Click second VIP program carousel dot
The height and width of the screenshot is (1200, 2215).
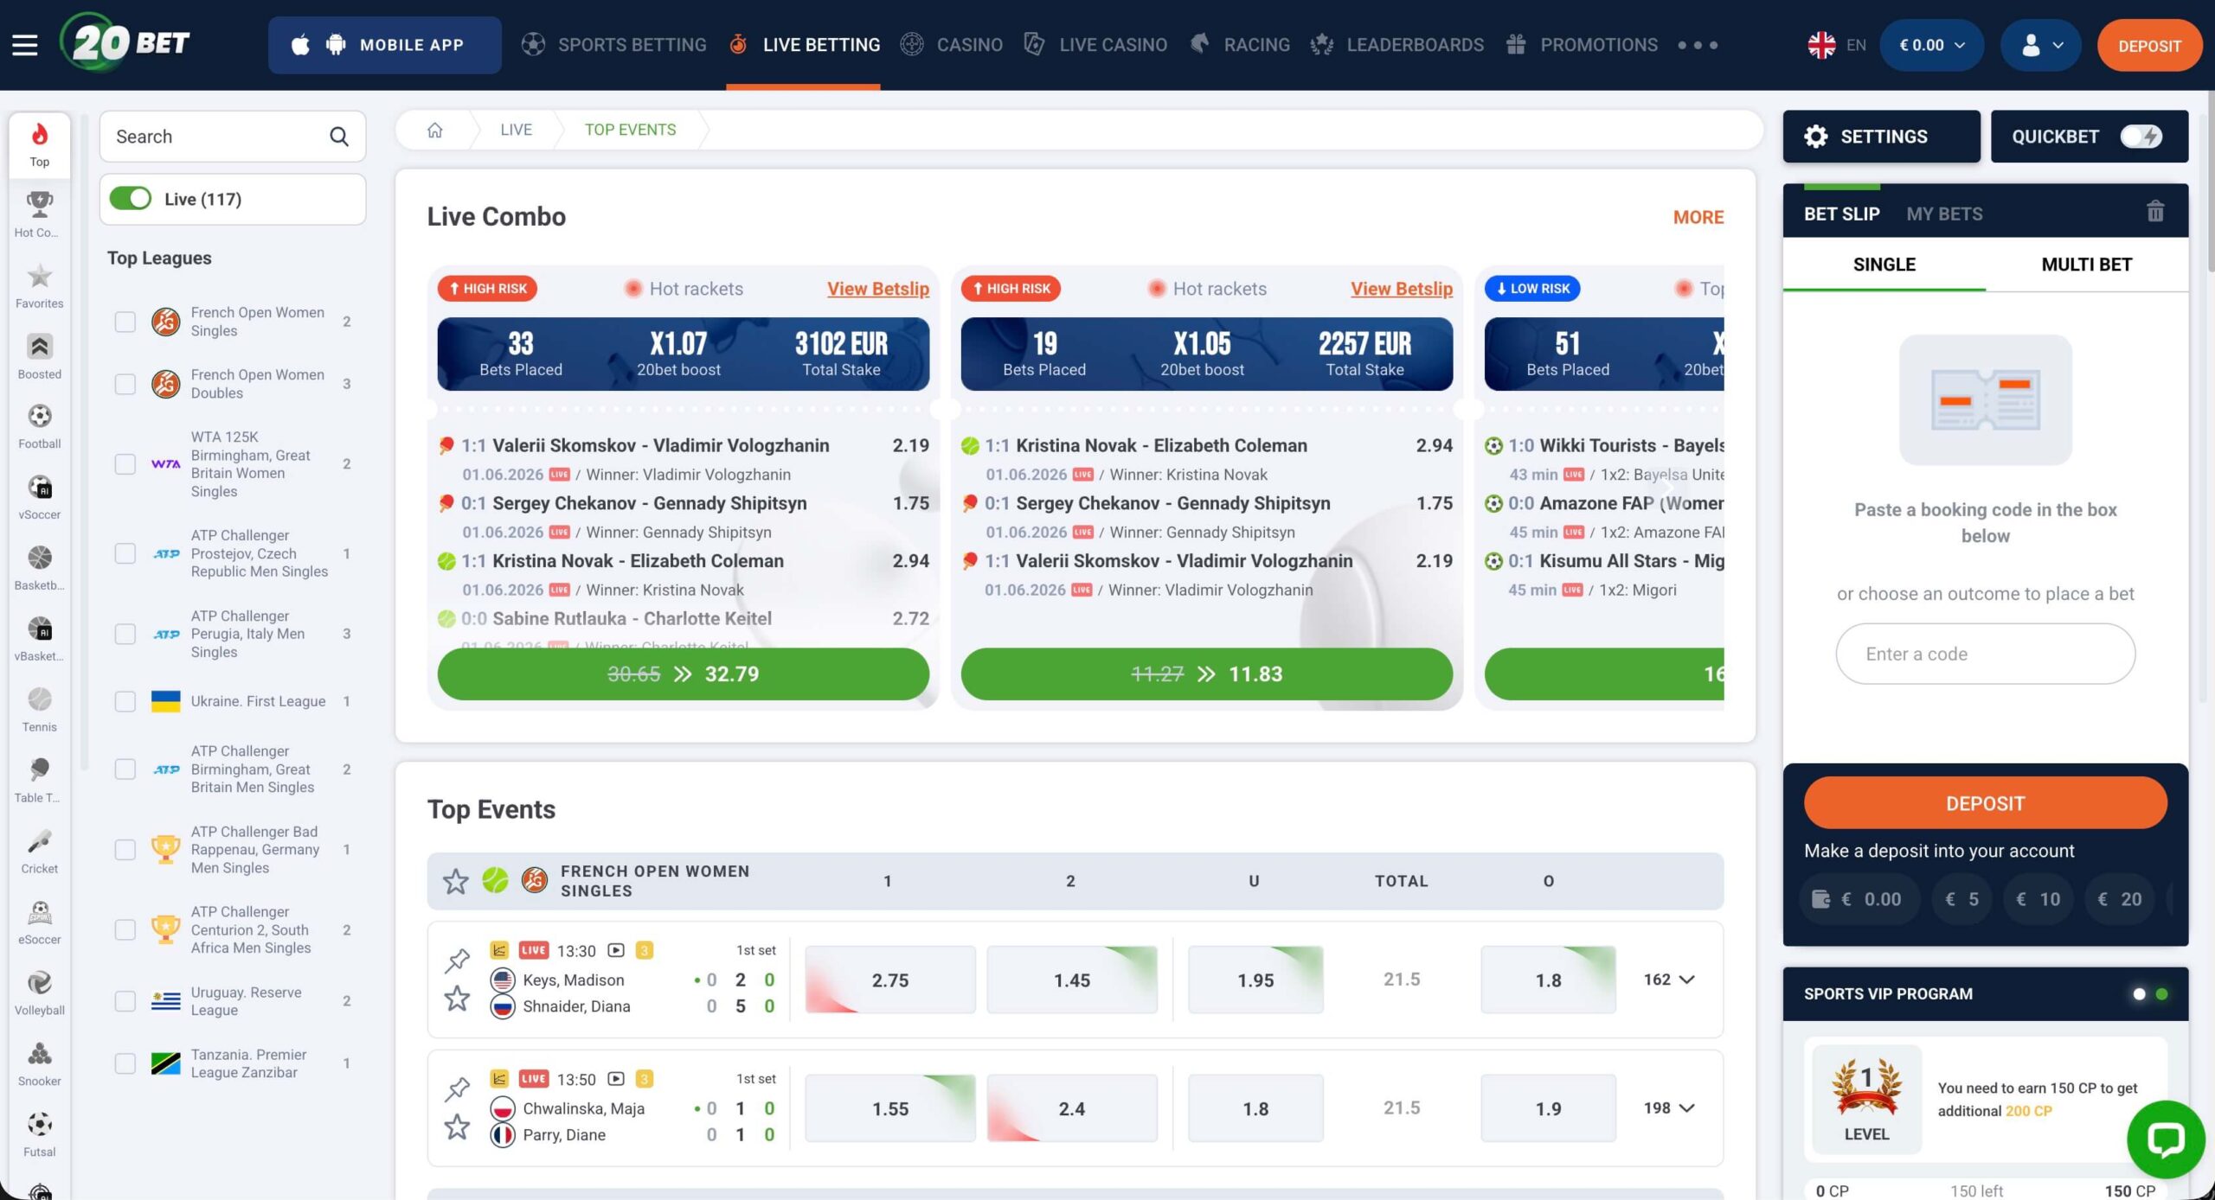(x=2161, y=994)
